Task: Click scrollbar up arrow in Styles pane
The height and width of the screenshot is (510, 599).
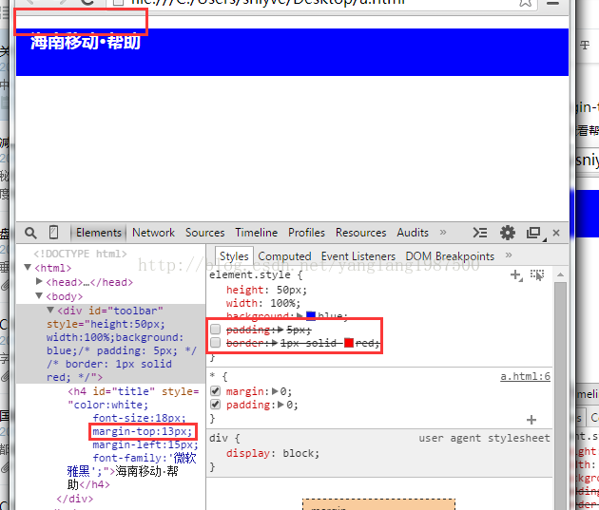Action: [560, 274]
